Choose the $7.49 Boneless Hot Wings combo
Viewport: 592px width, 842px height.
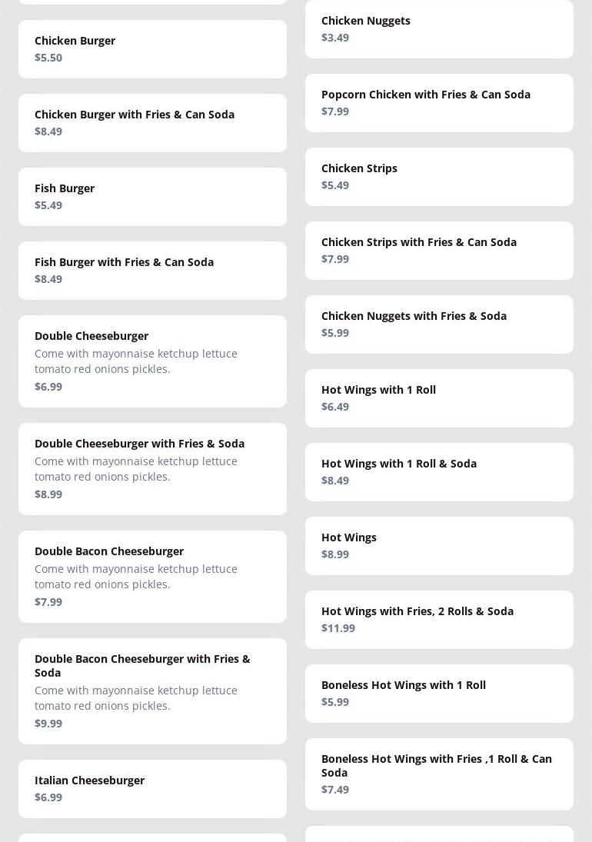(x=439, y=774)
